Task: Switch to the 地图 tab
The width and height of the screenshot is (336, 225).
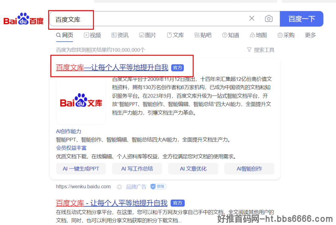Action: click(x=259, y=35)
